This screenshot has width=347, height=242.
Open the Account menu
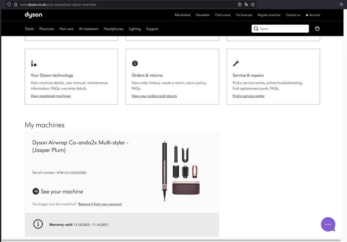pyautogui.click(x=313, y=15)
